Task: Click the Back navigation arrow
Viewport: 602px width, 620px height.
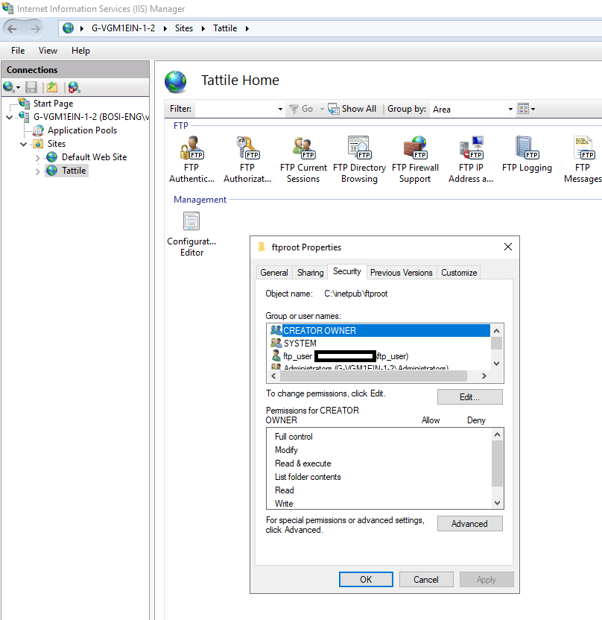Action: [12, 29]
